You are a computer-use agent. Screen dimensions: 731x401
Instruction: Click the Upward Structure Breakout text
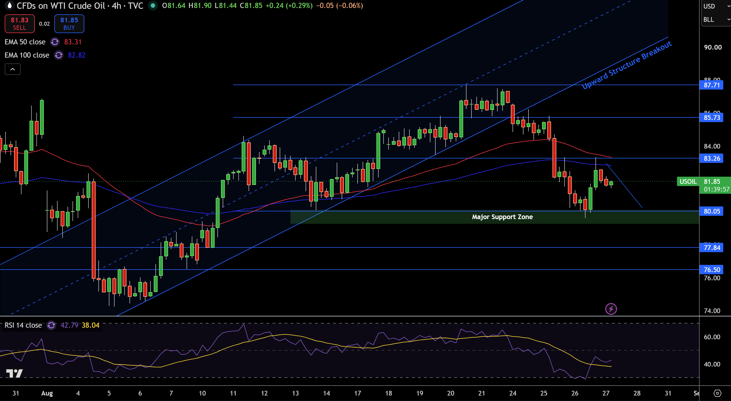coord(627,65)
